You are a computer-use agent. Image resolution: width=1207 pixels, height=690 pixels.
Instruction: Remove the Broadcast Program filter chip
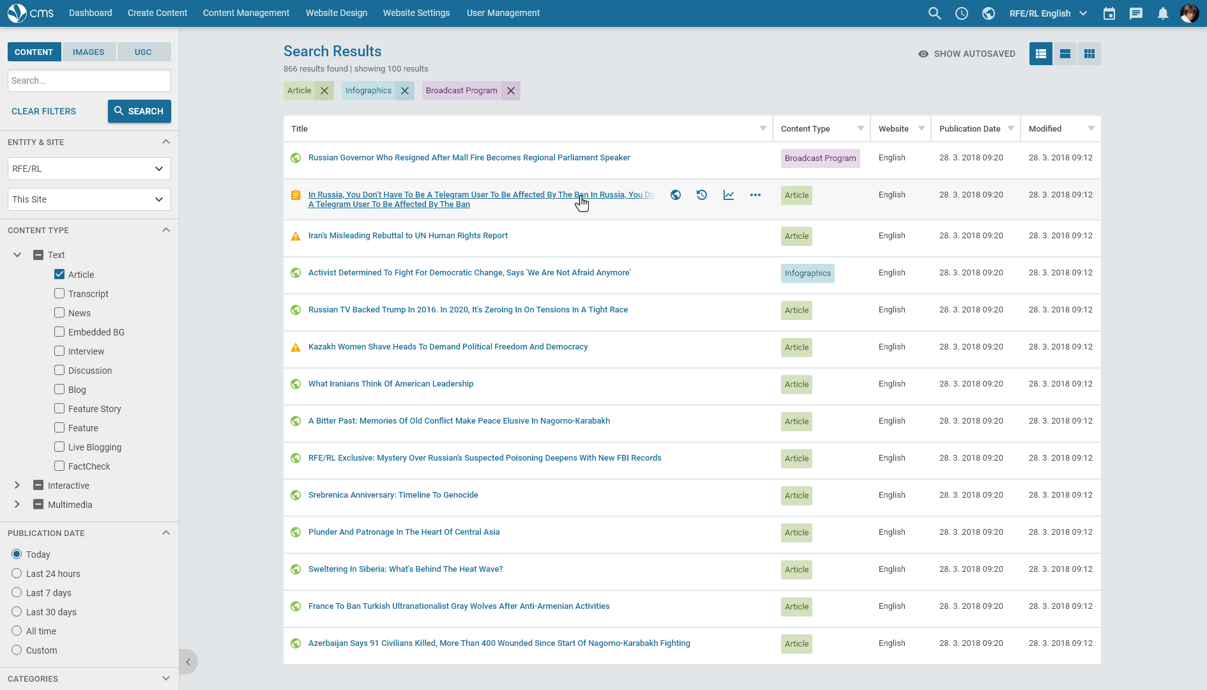(x=511, y=91)
